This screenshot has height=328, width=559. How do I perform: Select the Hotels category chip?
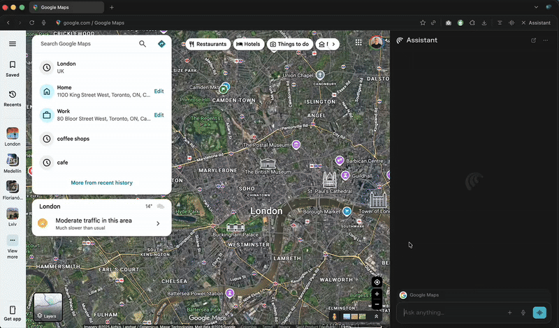[x=248, y=44]
